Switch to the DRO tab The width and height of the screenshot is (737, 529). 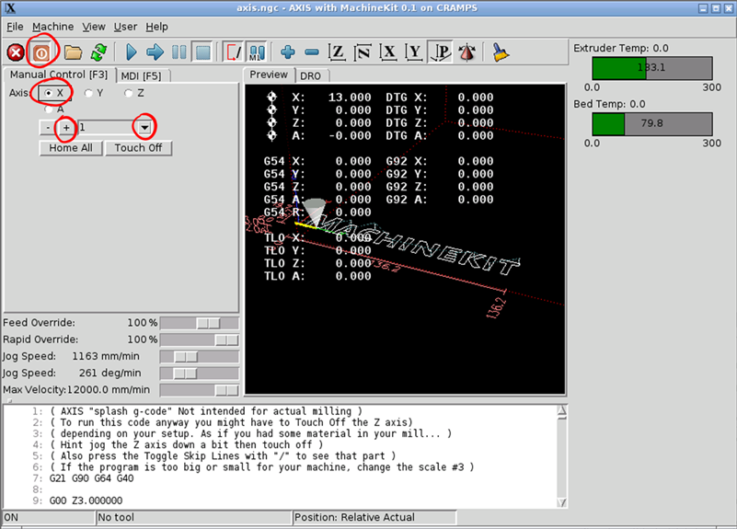[310, 75]
